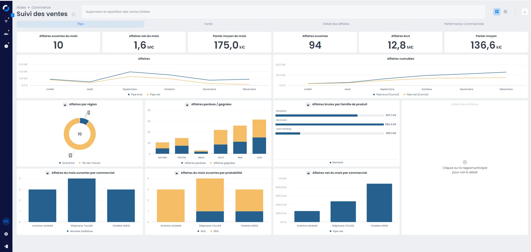The height and width of the screenshot is (252, 531).
Task: Toggle the 95% probability legend
Action: click(215, 231)
